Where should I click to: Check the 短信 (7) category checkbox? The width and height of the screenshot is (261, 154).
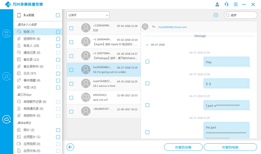point(58,32)
